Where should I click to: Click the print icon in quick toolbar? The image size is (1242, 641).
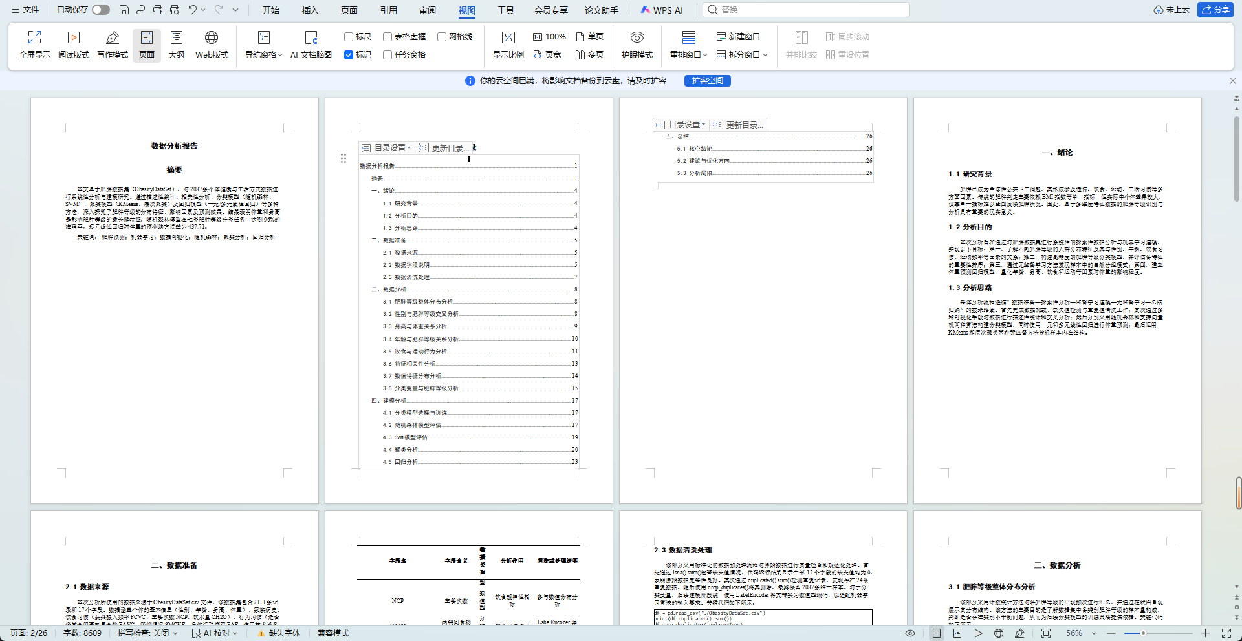coord(158,10)
